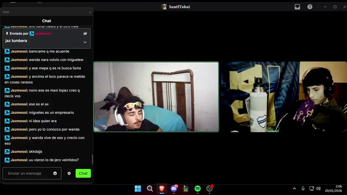Click Jazmessi name on 'y encima el loco' message
This screenshot has width=347, height=195.
(x=19, y=77)
